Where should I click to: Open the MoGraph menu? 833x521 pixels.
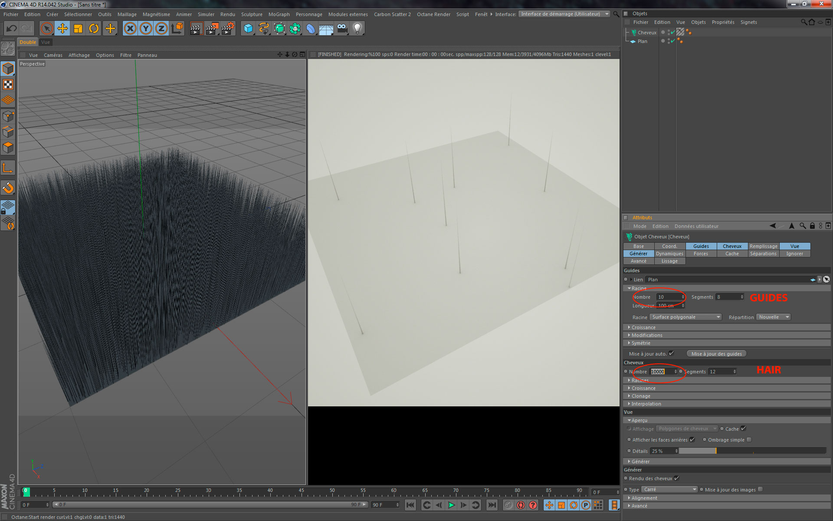tap(279, 14)
